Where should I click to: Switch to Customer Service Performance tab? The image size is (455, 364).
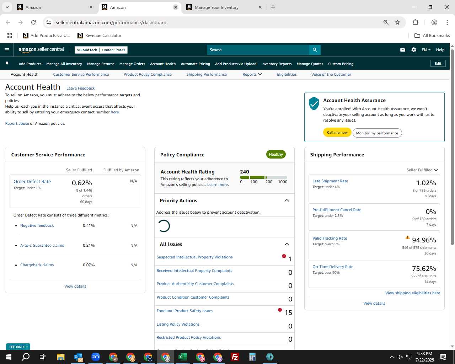pyautogui.click(x=81, y=74)
